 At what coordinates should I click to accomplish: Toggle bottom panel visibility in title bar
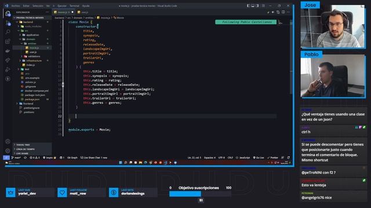253,6
